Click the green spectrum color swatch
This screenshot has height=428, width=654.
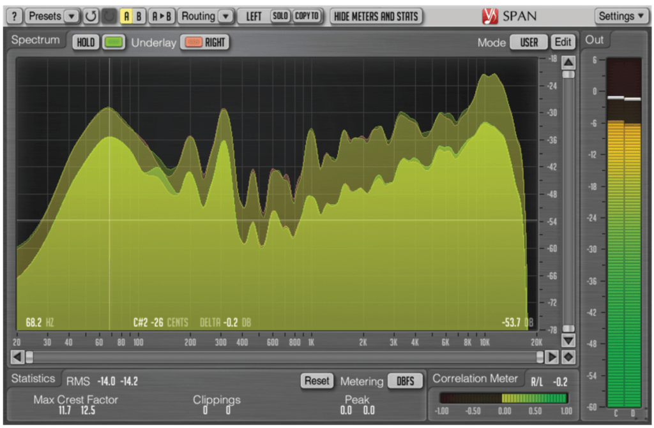(x=114, y=42)
